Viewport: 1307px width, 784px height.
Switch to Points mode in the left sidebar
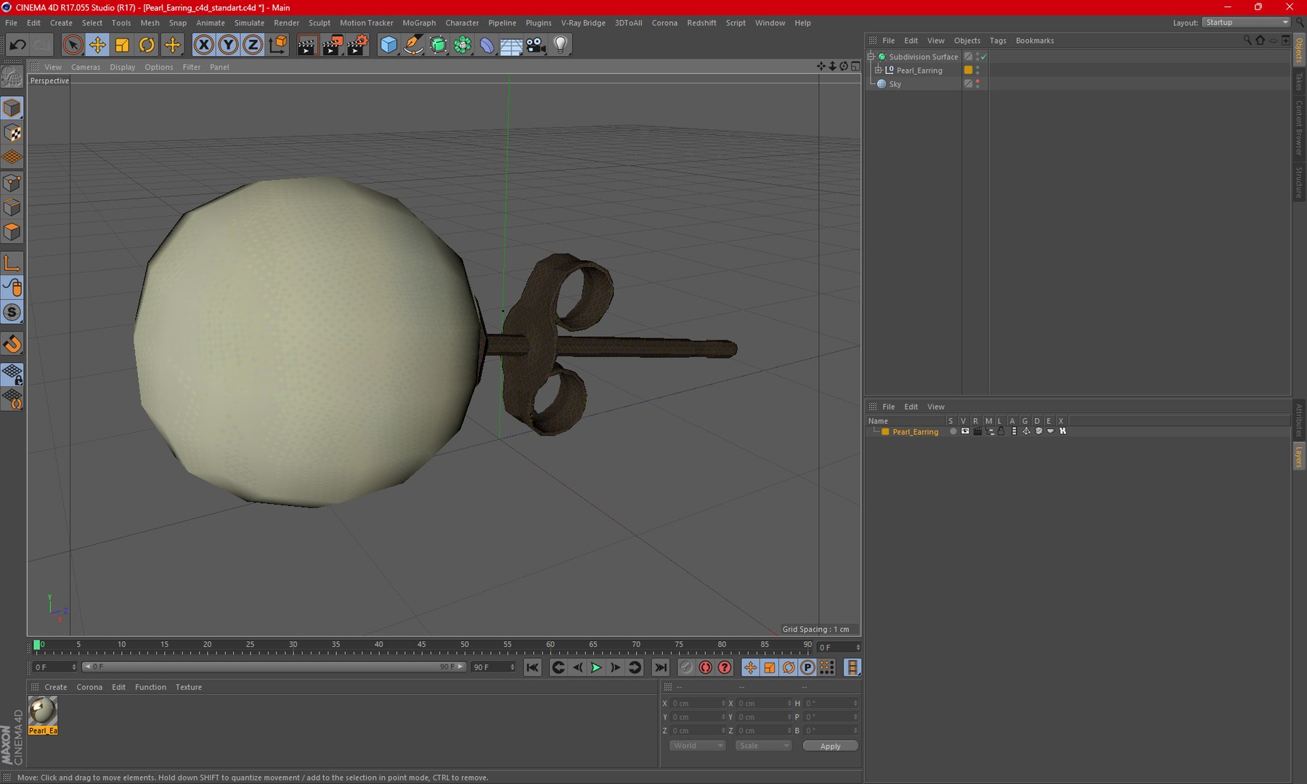coord(12,182)
